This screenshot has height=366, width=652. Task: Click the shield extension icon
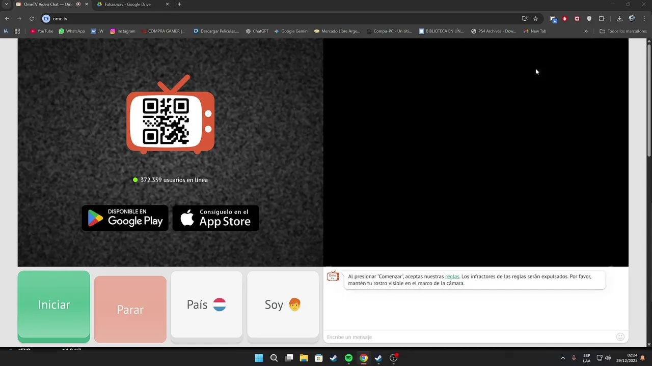coord(589,19)
